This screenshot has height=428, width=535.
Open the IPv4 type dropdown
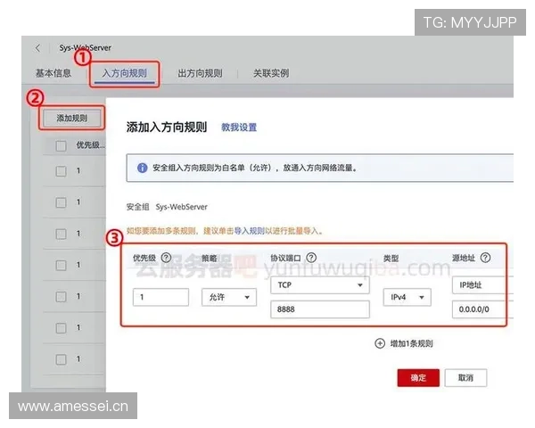click(x=407, y=297)
